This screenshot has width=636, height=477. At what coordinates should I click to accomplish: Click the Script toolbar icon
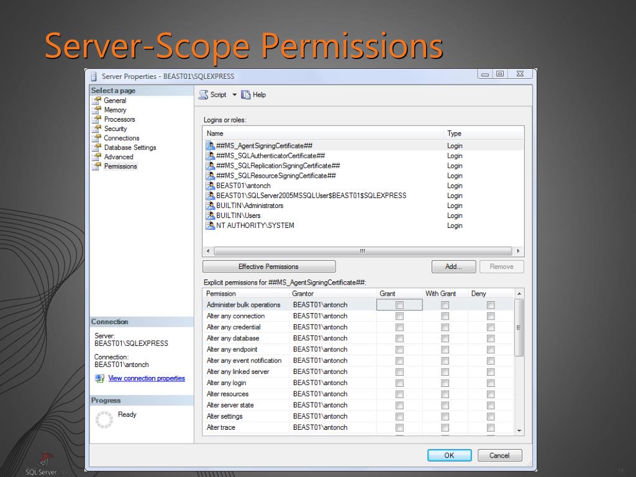click(203, 95)
